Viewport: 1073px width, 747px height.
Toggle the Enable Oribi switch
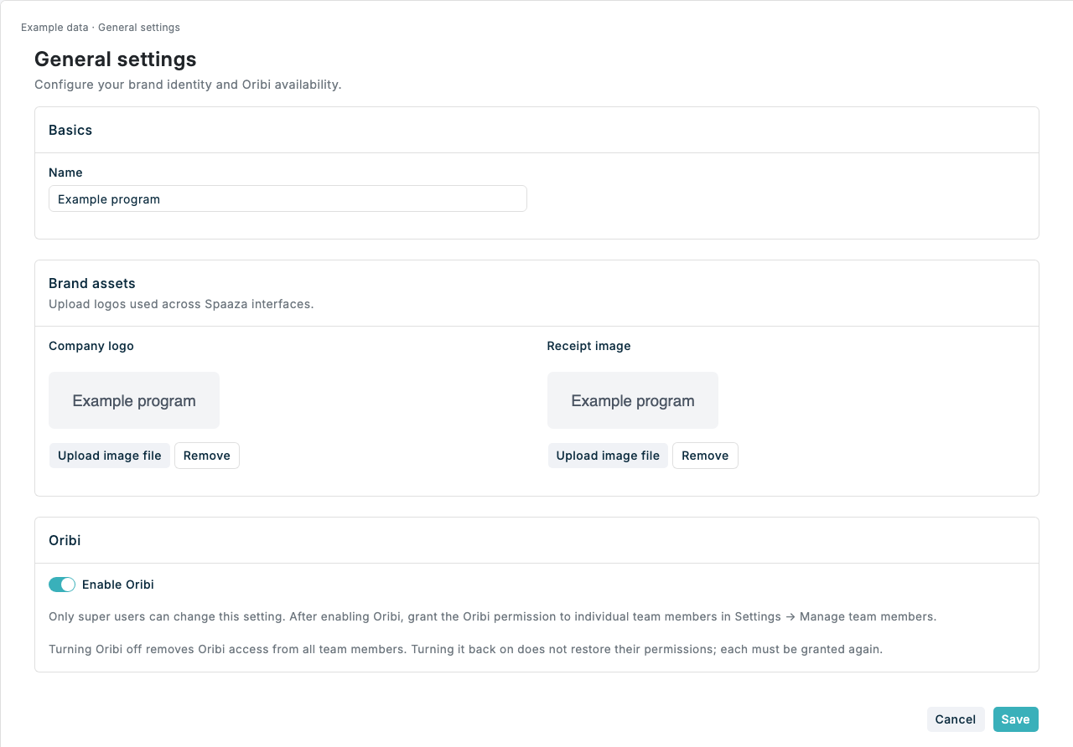point(62,585)
